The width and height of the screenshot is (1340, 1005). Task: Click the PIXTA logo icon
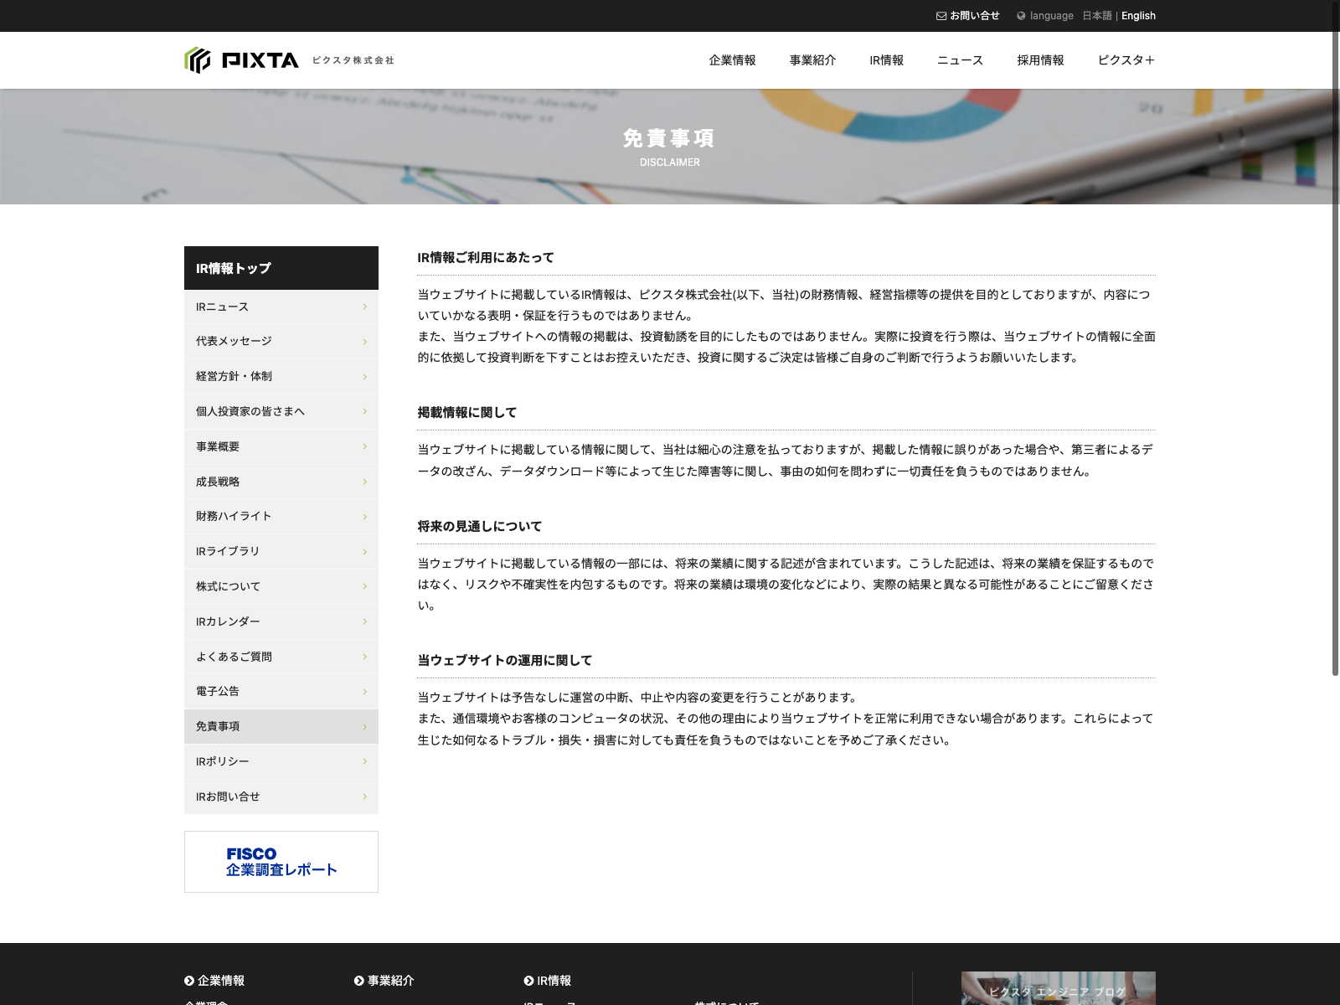[x=198, y=60]
